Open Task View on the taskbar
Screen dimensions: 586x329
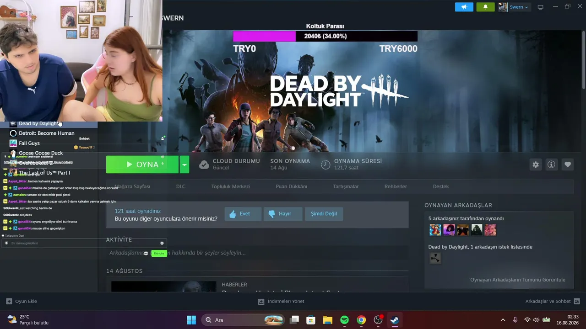coord(294,320)
